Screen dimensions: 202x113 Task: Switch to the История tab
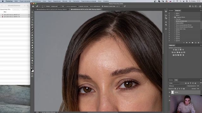click(171, 10)
